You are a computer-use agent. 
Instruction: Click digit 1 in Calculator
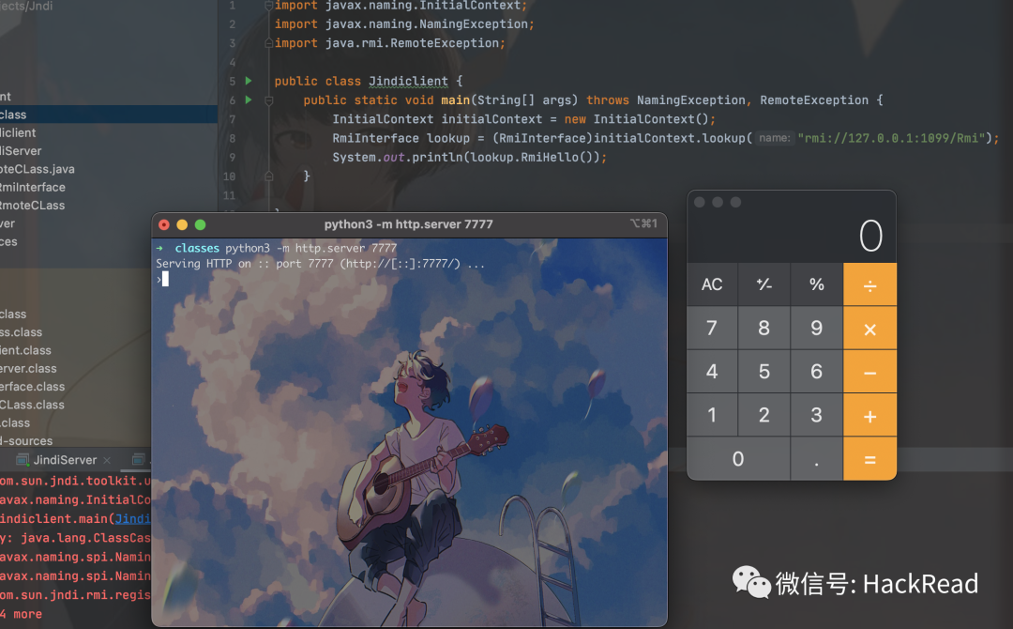pos(712,415)
